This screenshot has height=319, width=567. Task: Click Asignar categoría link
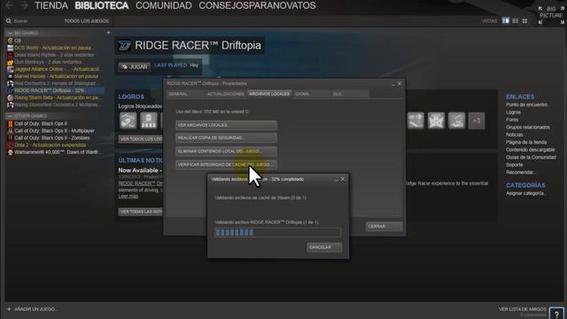[526, 193]
